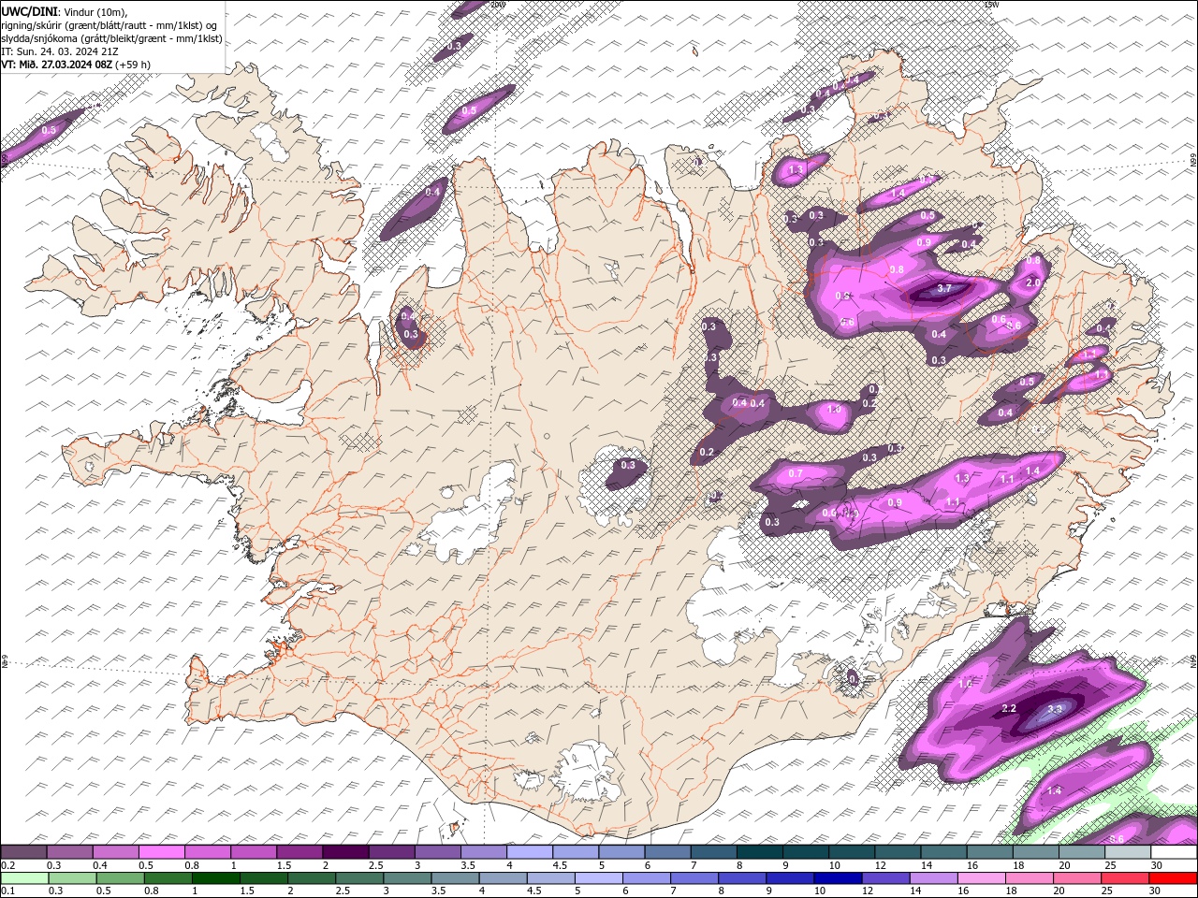Viewport: 1198px width, 898px height.
Task: Pick the bottom-row deep blue swatch at 10
Action: pyautogui.click(x=837, y=878)
